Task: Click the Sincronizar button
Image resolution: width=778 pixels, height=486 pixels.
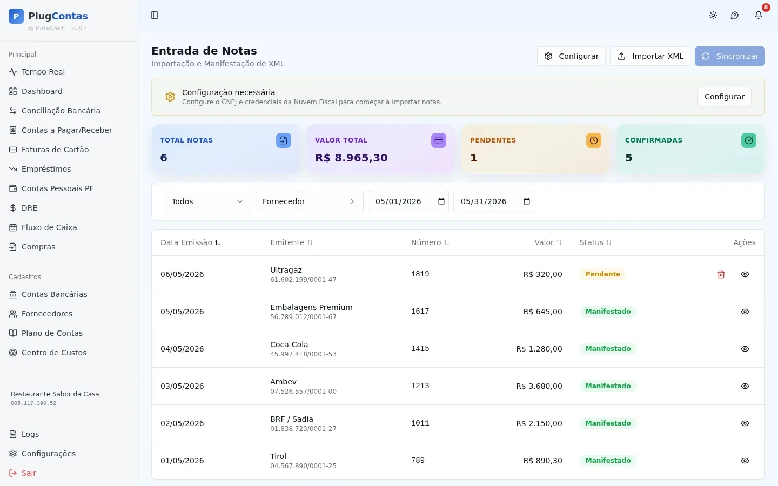Action: click(x=730, y=56)
